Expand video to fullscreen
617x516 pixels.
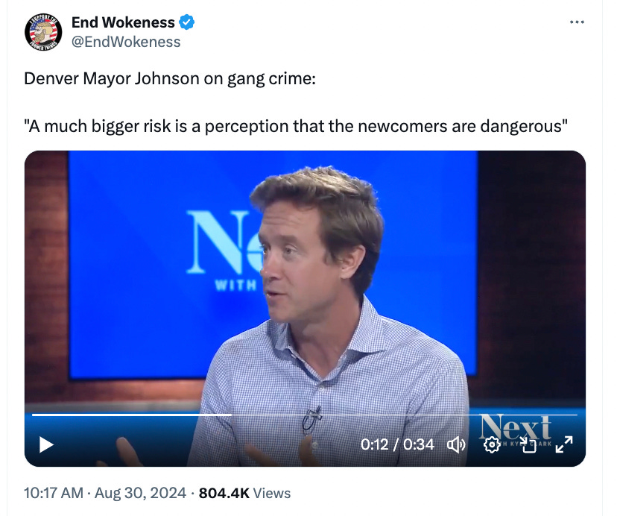(564, 444)
